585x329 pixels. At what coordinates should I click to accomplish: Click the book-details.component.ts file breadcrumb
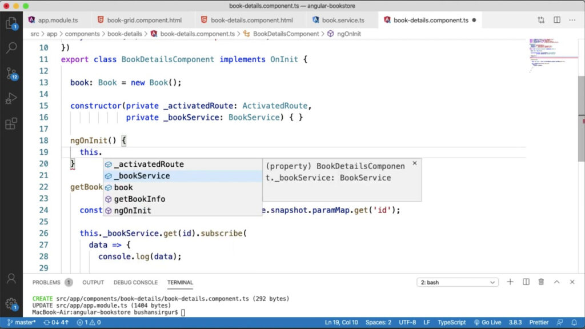point(193,34)
